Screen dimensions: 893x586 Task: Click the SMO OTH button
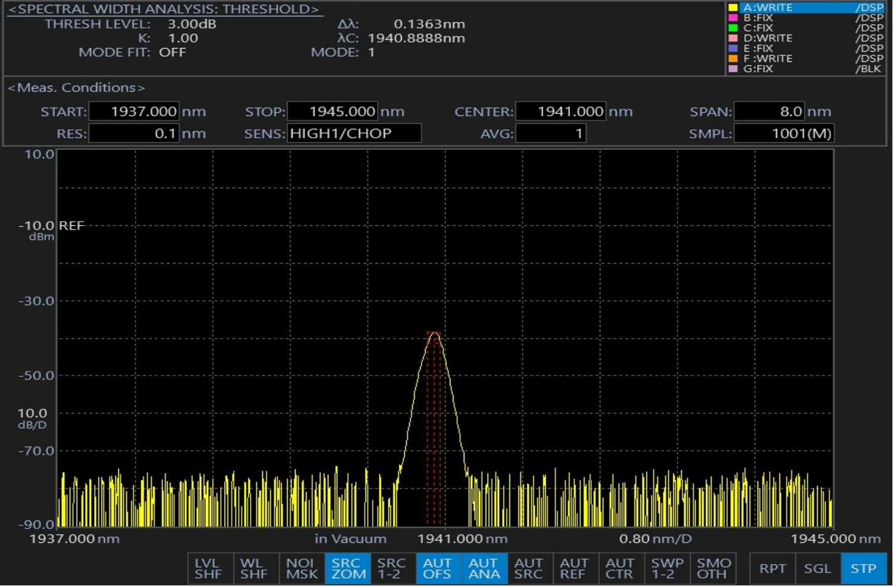coord(713,568)
